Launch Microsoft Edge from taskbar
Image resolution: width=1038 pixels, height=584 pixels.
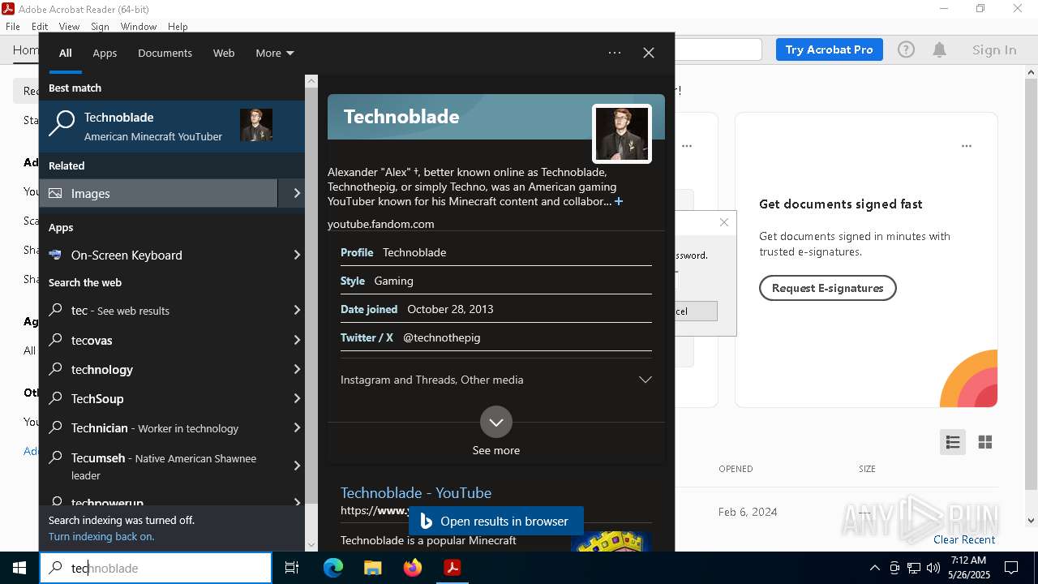coord(333,568)
